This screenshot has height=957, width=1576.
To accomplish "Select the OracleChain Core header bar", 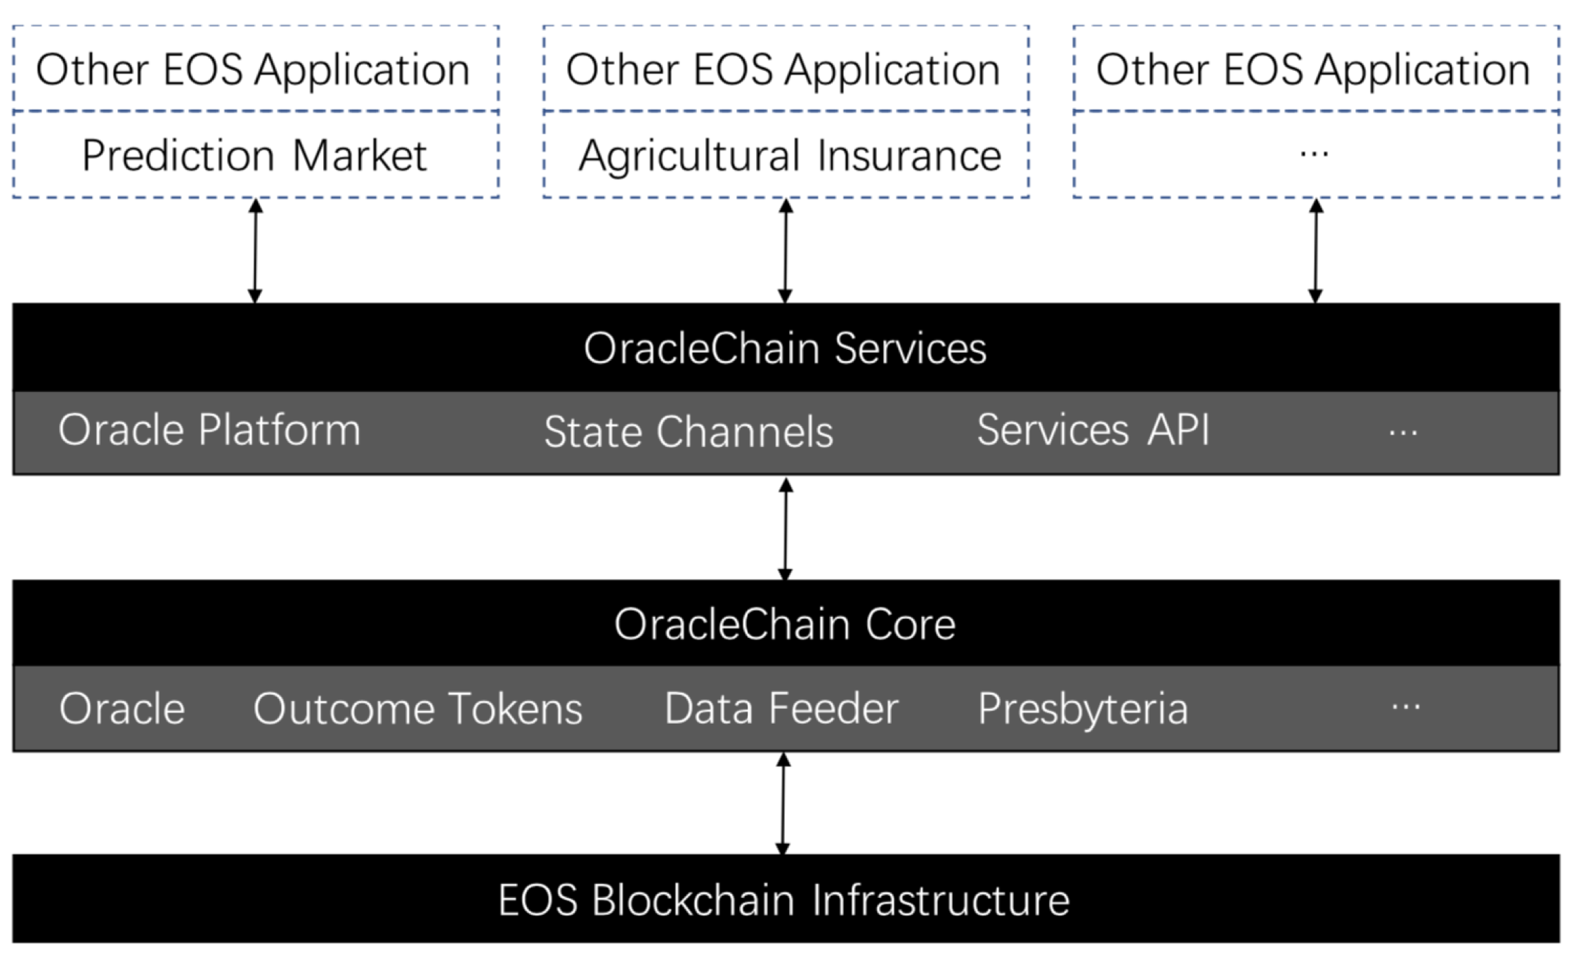I will tap(786, 624).
